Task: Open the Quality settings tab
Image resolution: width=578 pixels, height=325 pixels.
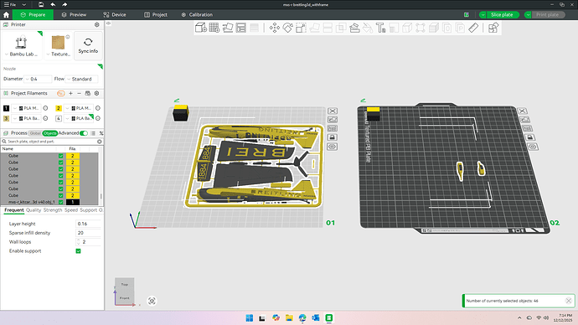Action: [x=34, y=210]
